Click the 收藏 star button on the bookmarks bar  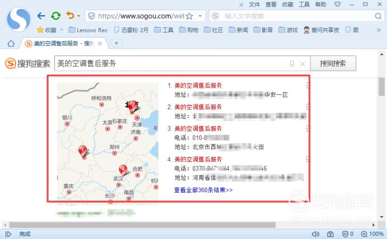[46, 30]
